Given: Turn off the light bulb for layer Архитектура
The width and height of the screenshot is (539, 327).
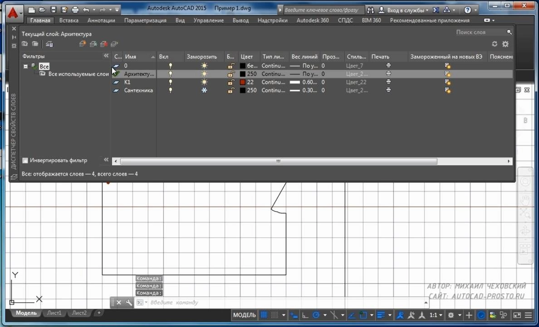Looking at the screenshot, I should 170,74.
